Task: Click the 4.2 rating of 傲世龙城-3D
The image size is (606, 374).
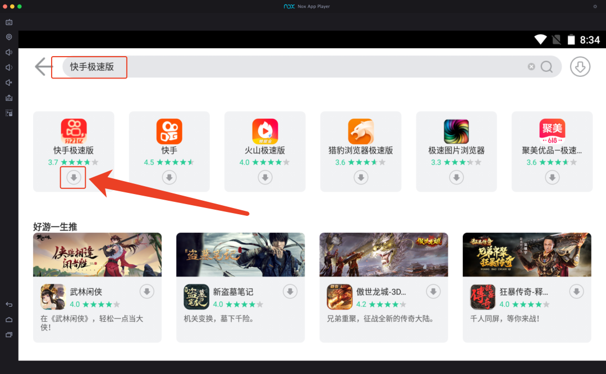Action: pyautogui.click(x=361, y=304)
